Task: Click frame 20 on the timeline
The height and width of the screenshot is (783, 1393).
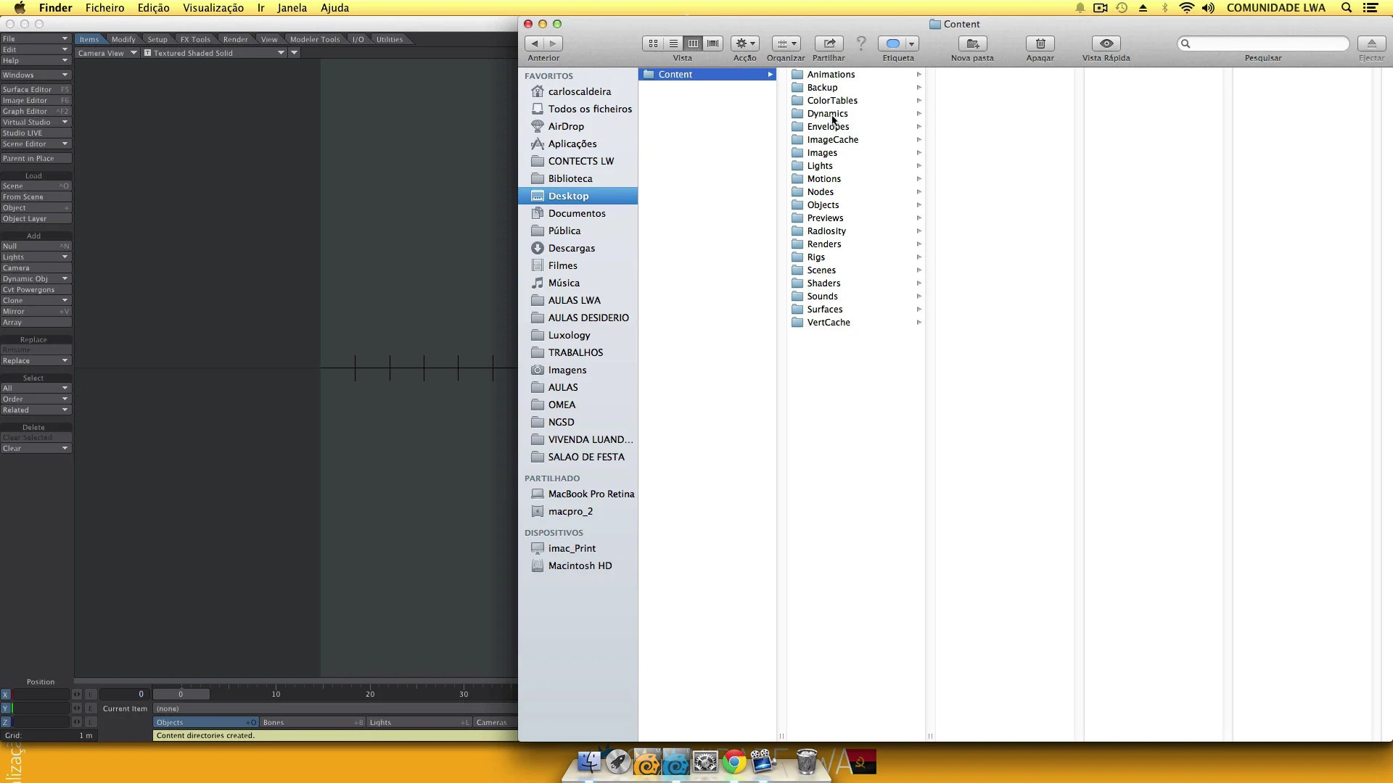Action: [x=370, y=694]
